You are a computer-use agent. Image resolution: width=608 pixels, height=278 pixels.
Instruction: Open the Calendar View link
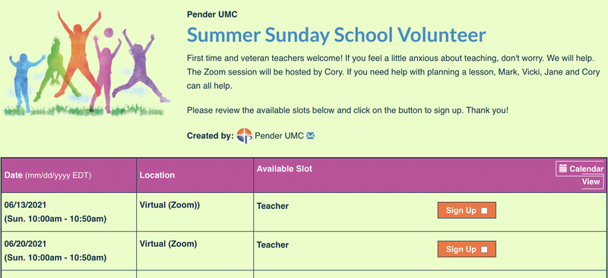[580, 175]
